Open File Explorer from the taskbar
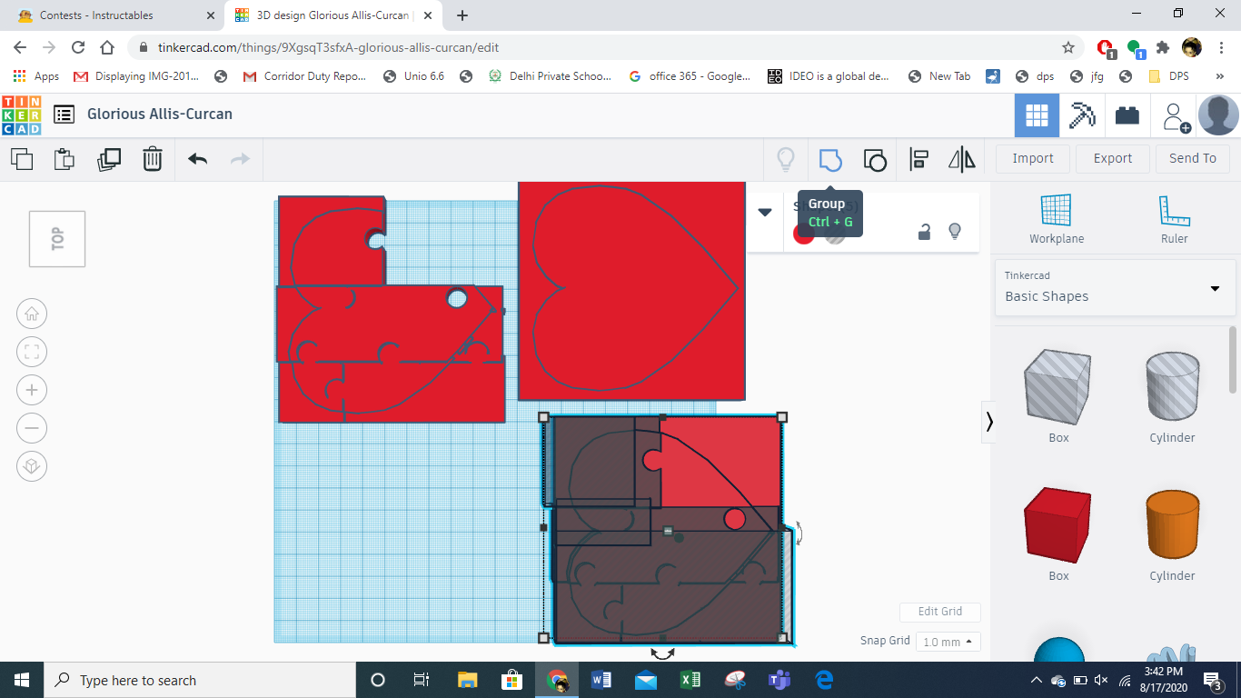 coord(467,680)
